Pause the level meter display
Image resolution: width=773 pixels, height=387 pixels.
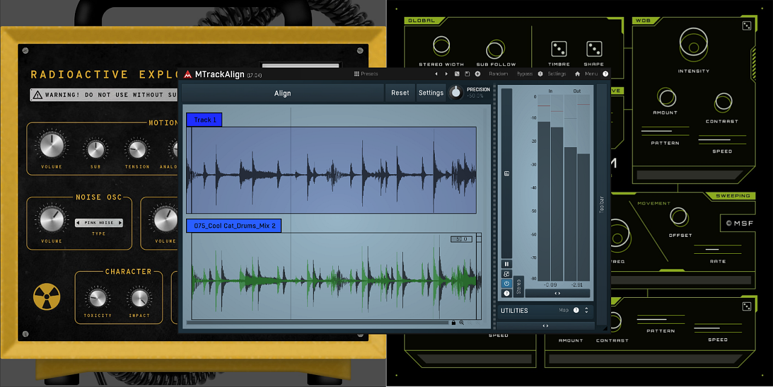[507, 264]
